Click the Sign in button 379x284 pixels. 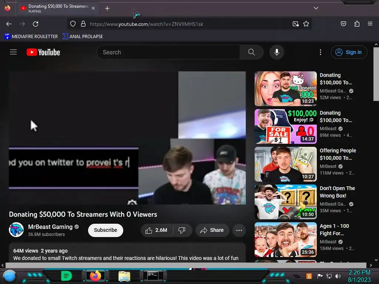pos(349,52)
